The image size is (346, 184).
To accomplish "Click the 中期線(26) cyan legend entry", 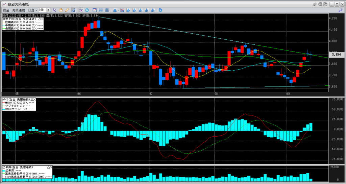I will [x=23, y=25].
